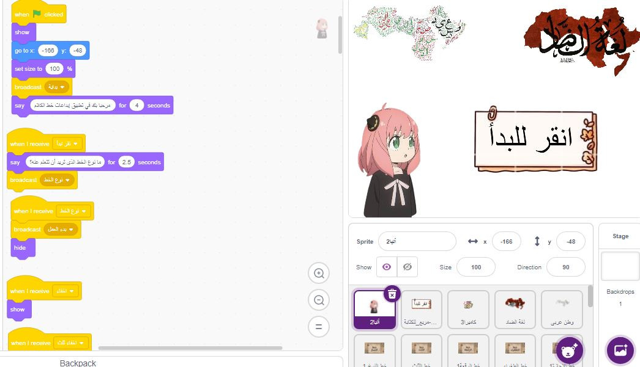Click the sprite y position field
Image resolution: width=640 pixels, height=367 pixels.
point(571,242)
